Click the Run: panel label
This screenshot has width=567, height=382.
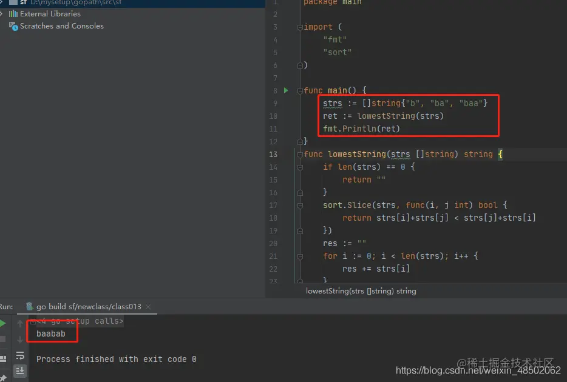coord(6,307)
